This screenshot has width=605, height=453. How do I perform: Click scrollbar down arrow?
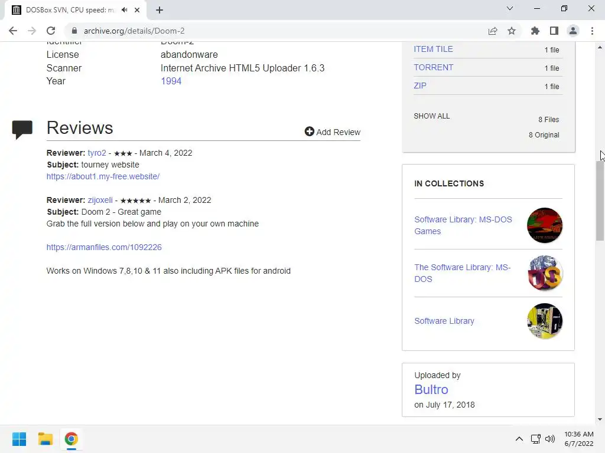(600, 419)
